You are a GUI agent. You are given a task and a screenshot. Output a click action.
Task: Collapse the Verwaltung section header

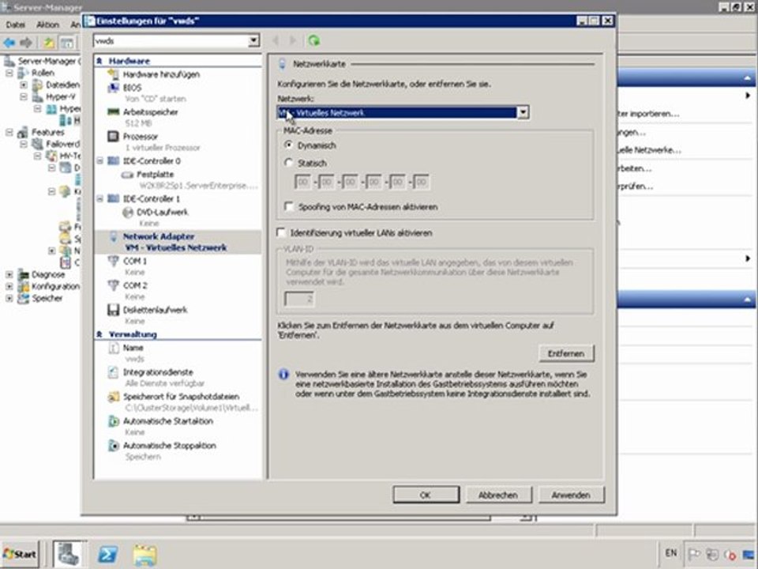tap(99, 334)
